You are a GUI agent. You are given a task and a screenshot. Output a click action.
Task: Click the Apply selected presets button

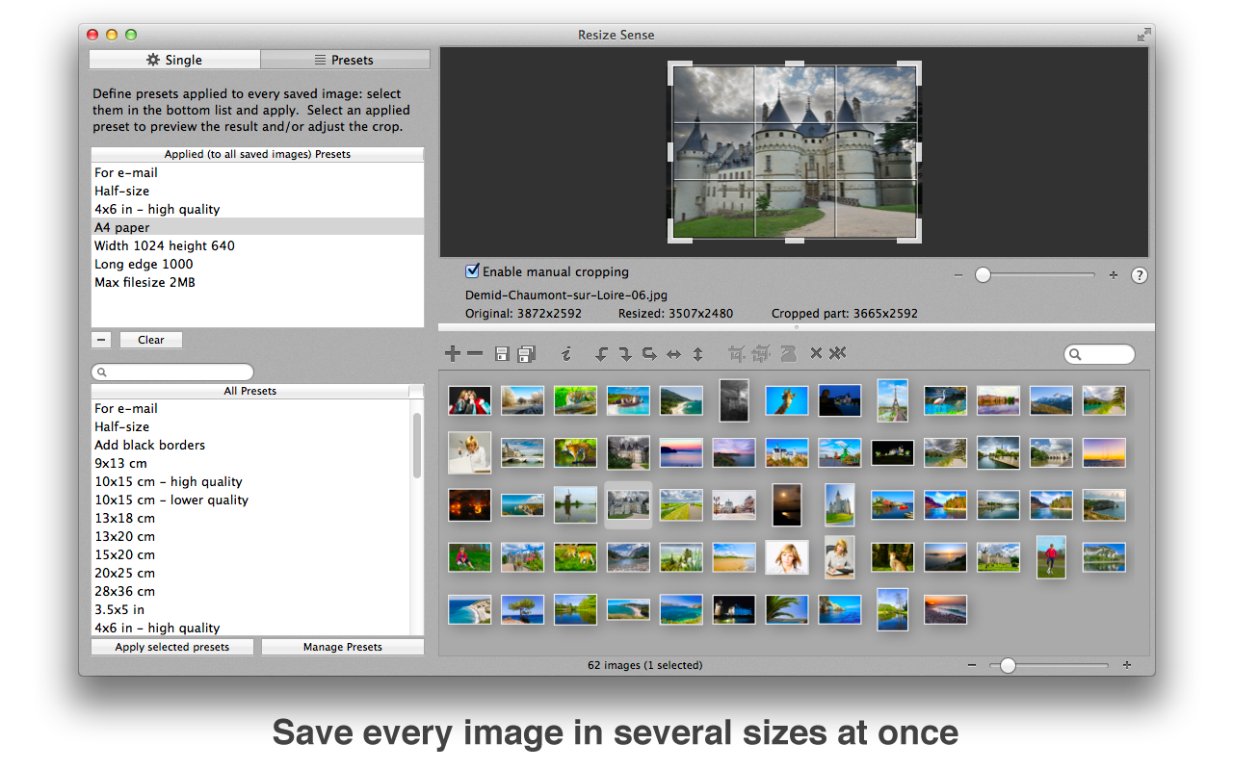pos(172,647)
